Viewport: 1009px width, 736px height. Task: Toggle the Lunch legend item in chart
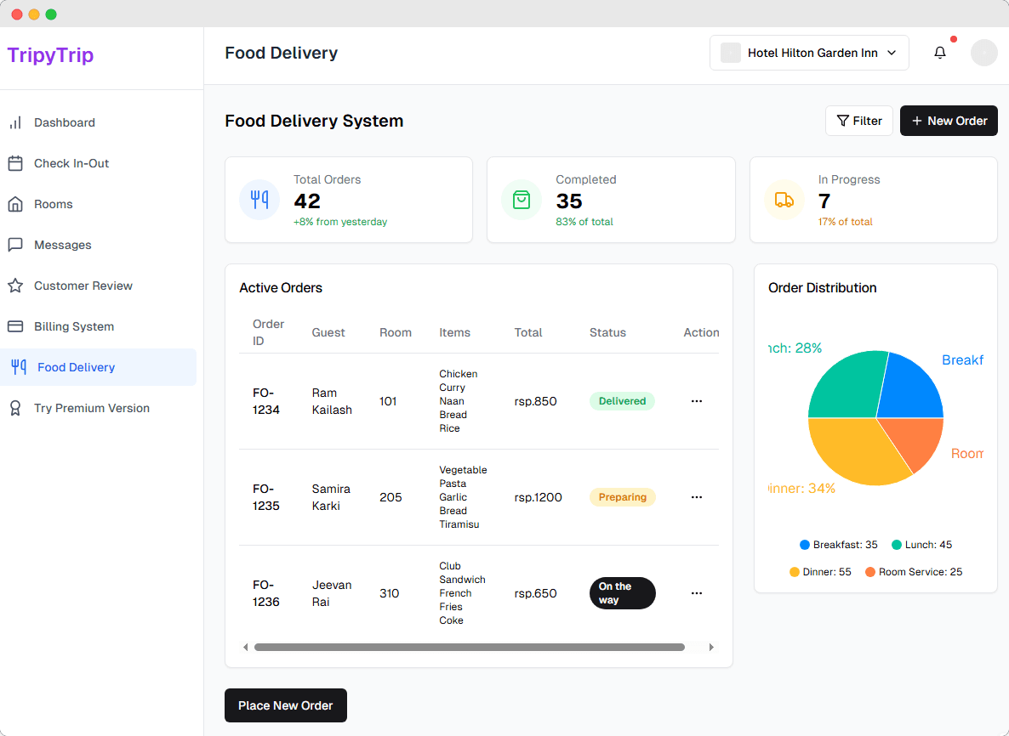[921, 545]
